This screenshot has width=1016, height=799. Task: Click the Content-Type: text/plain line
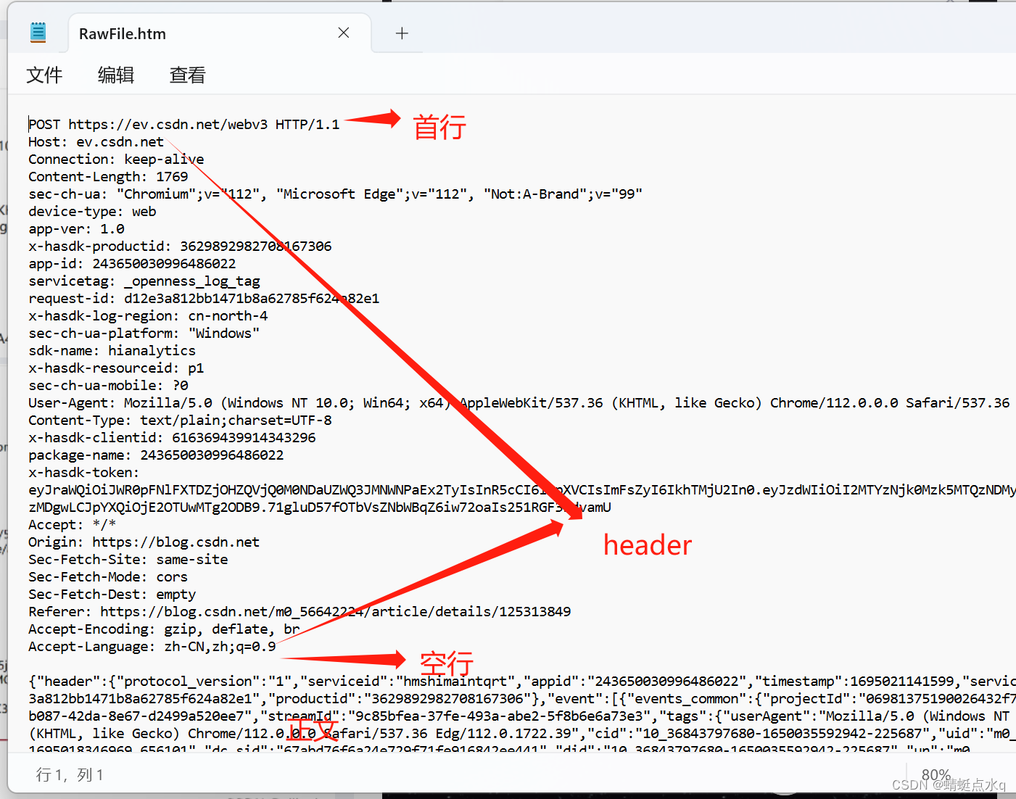tap(180, 420)
